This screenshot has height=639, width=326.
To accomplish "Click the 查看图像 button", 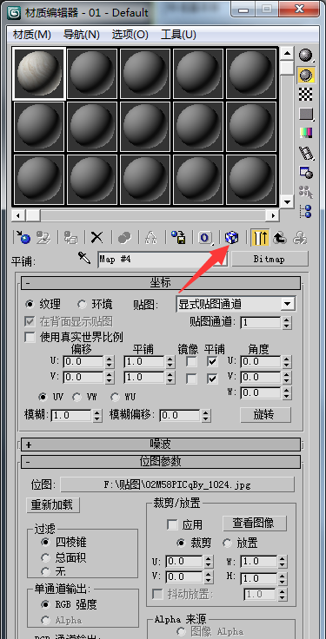I will click(x=255, y=524).
